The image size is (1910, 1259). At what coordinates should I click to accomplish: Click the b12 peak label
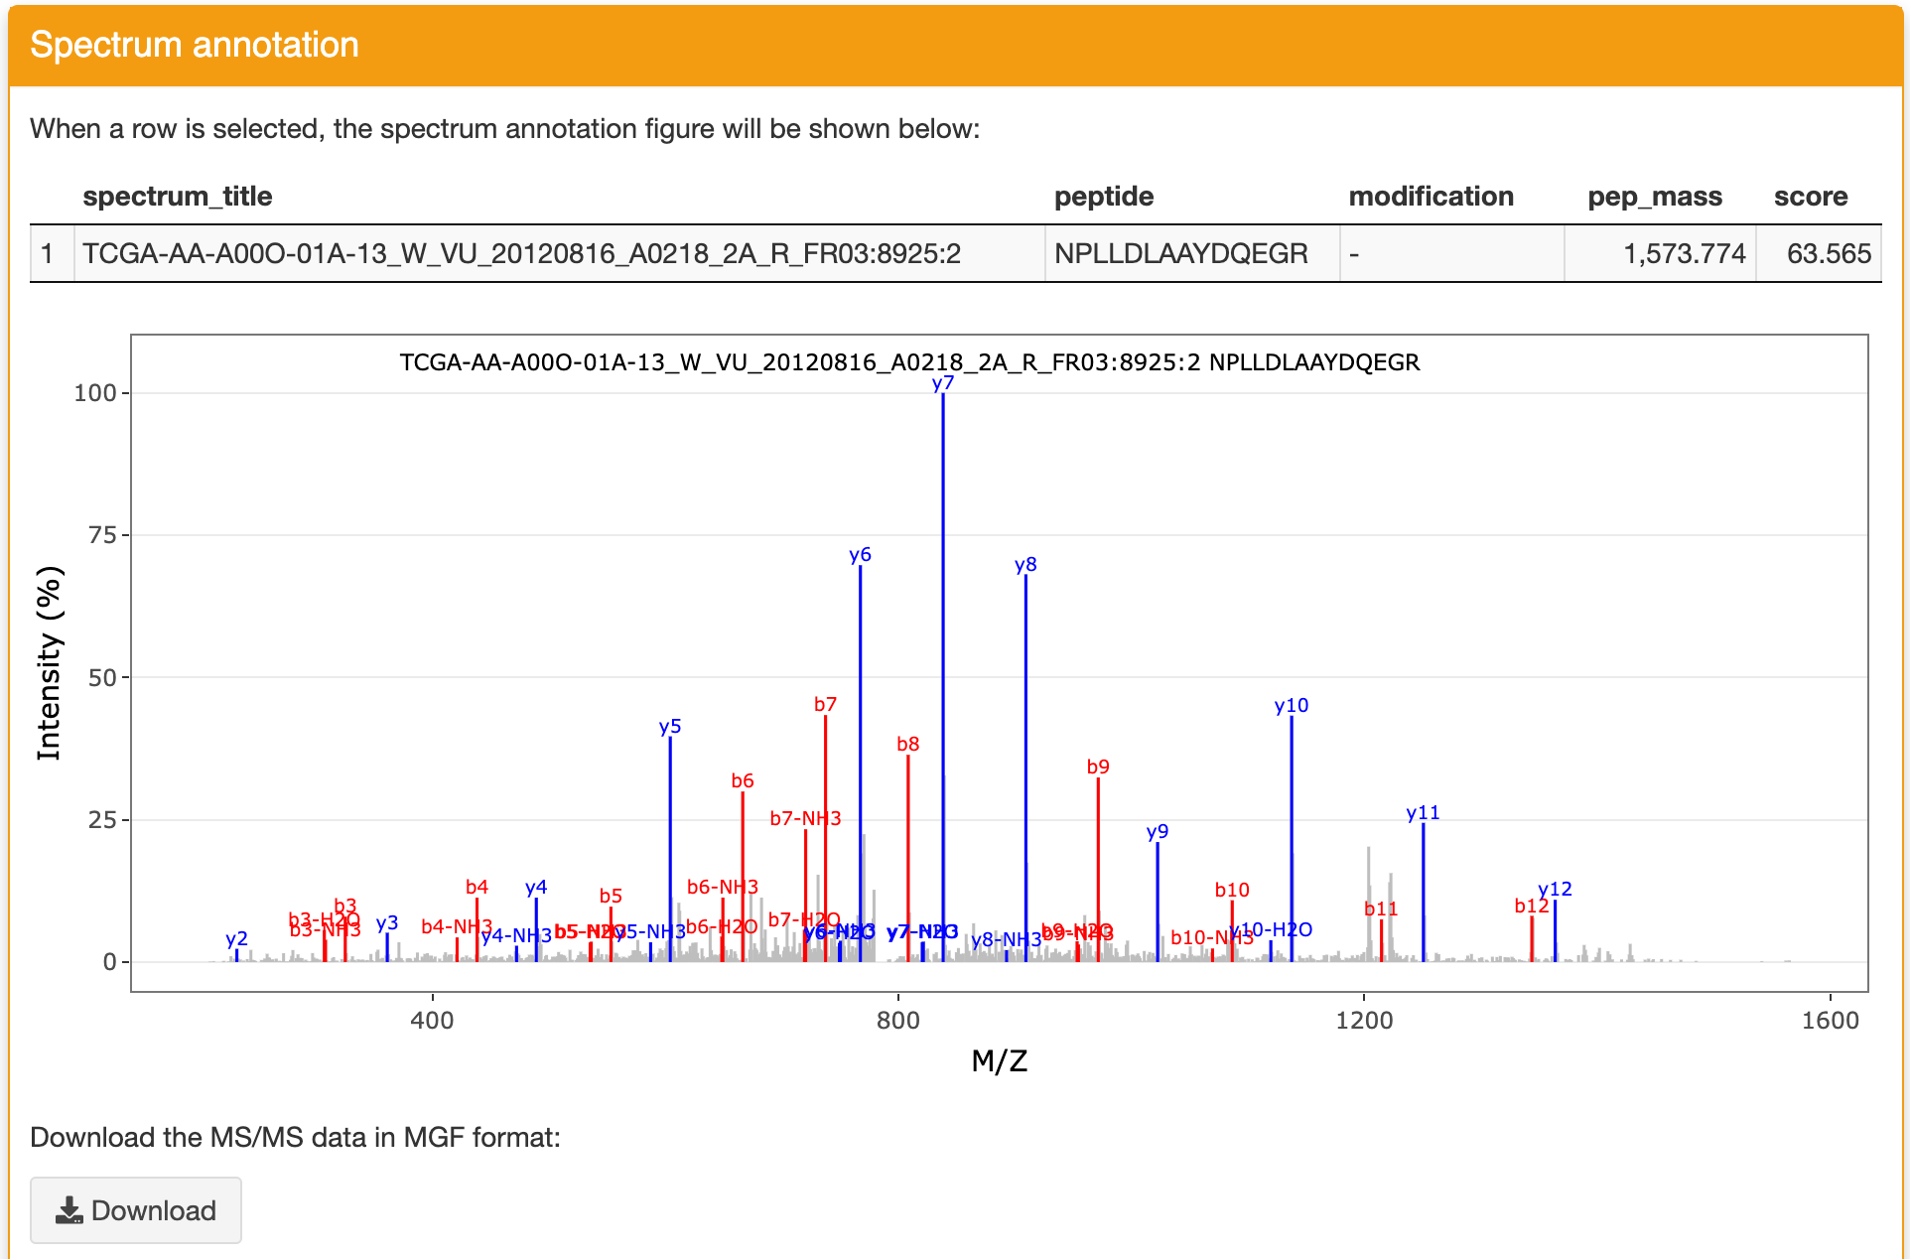(x=1532, y=906)
